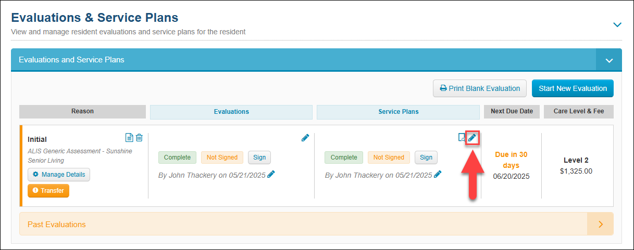Image resolution: width=634 pixels, height=250 pixels.
Task: Click the Reason column header
Action: pyautogui.click(x=82, y=112)
